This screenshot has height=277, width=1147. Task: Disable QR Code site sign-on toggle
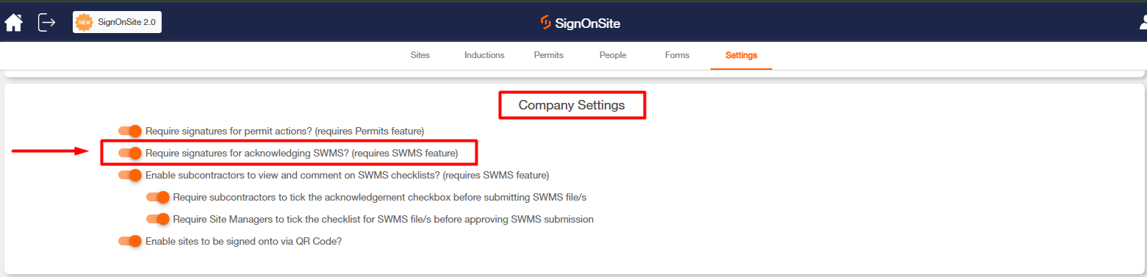(x=130, y=241)
